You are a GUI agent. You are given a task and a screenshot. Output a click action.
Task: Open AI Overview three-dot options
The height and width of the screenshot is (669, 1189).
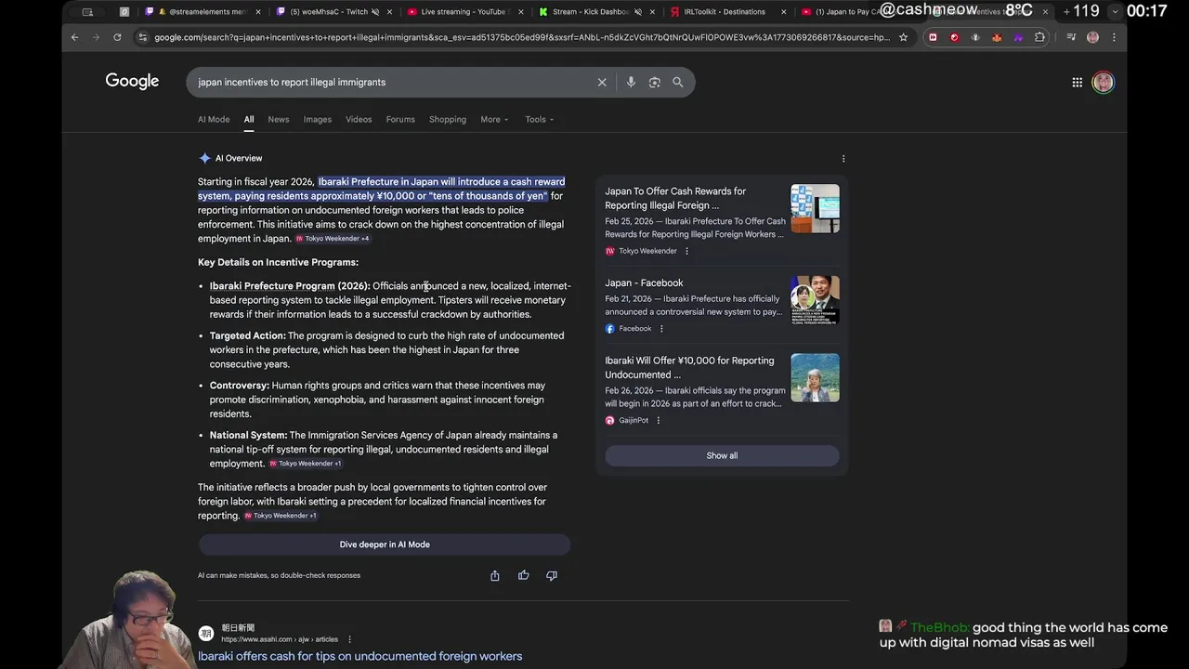[843, 158]
